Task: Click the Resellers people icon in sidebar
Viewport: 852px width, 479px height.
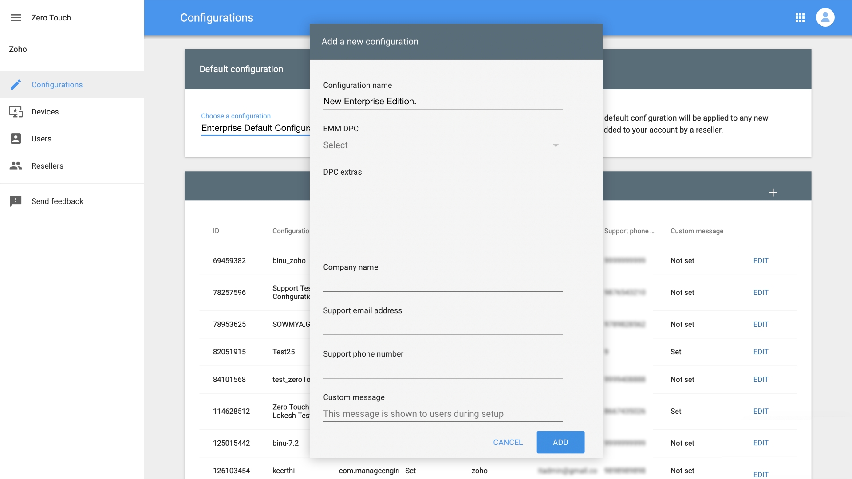Action: (16, 166)
